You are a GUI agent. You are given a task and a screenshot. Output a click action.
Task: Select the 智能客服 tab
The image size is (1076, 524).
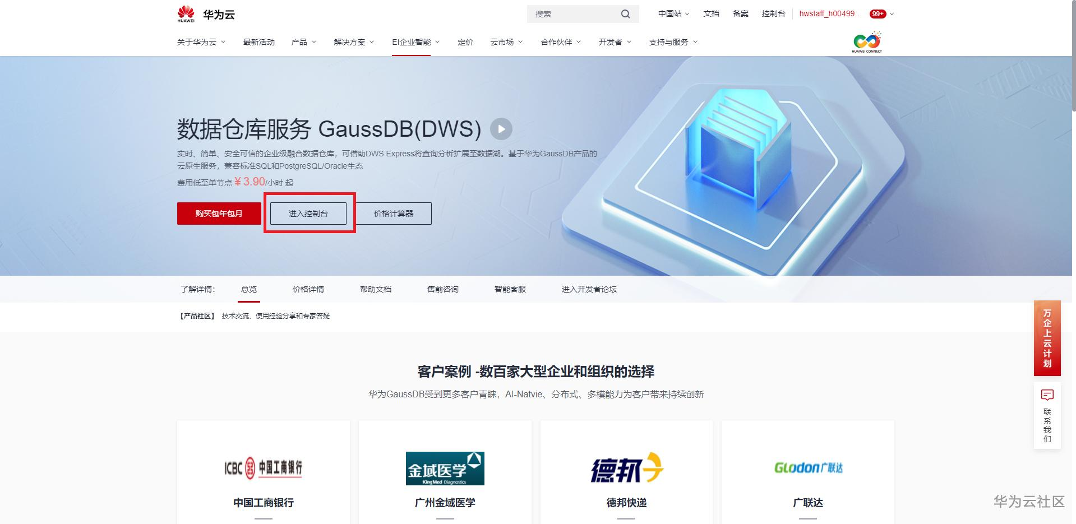[x=510, y=289]
